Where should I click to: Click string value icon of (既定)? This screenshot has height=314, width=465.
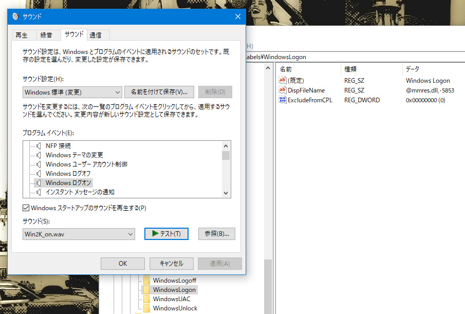tap(282, 80)
